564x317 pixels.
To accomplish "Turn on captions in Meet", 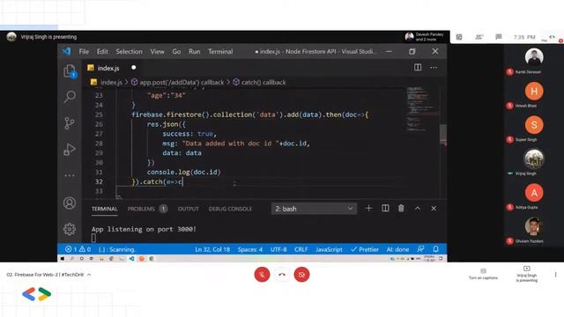I will click(484, 274).
